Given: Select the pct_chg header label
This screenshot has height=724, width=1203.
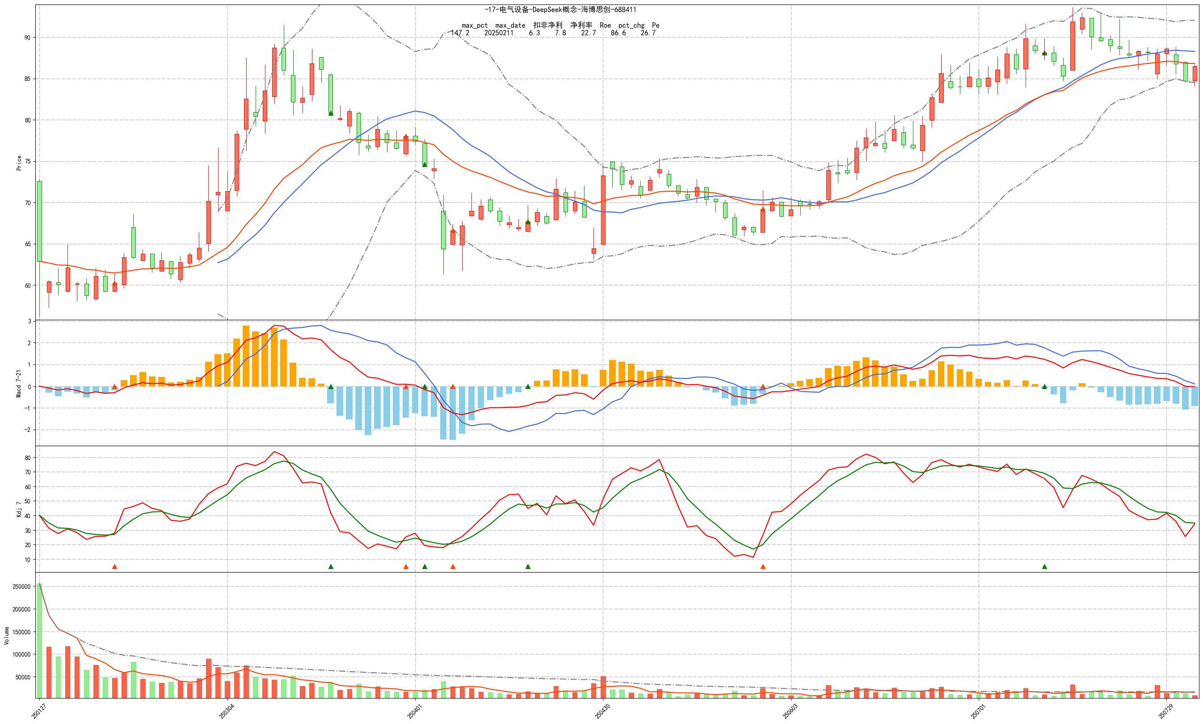Looking at the screenshot, I should [x=631, y=25].
